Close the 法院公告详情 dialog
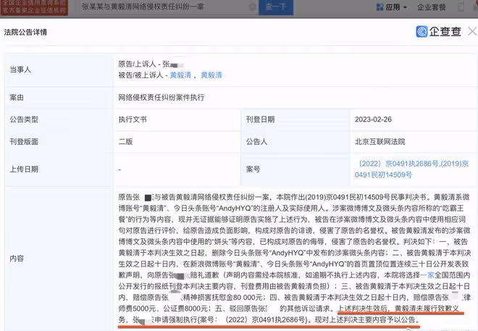 (472, 31)
